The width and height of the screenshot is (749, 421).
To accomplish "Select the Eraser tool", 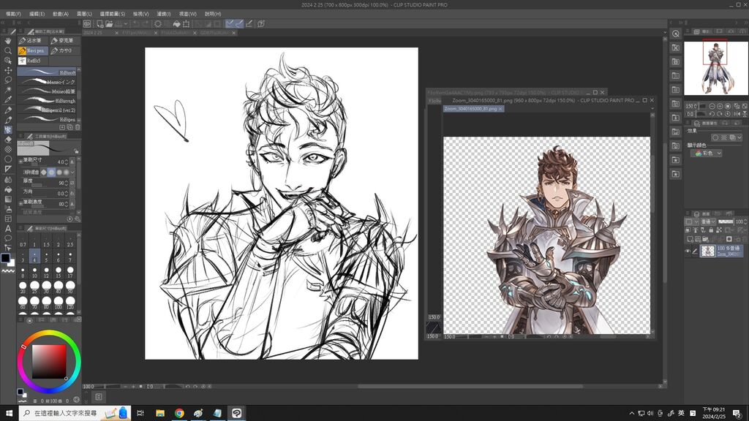I will 8,140.
